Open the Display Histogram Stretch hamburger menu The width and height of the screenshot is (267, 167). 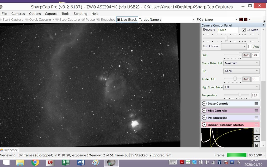[256, 125]
